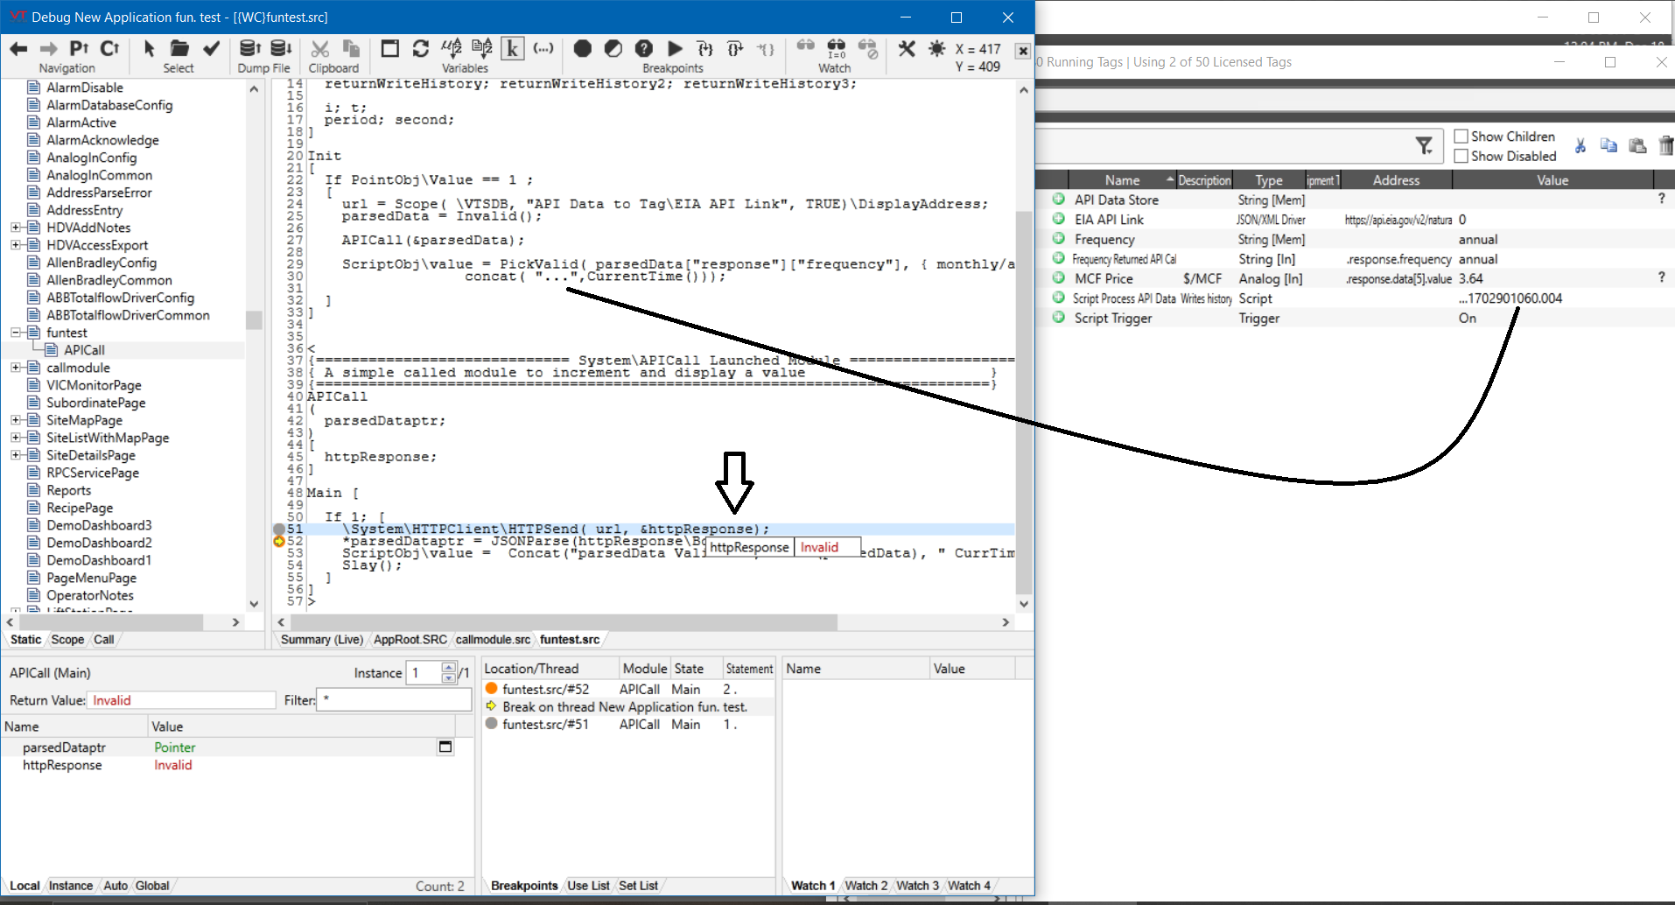The width and height of the screenshot is (1675, 905).
Task: Enable the Show Children checkbox
Action: pyautogui.click(x=1461, y=137)
